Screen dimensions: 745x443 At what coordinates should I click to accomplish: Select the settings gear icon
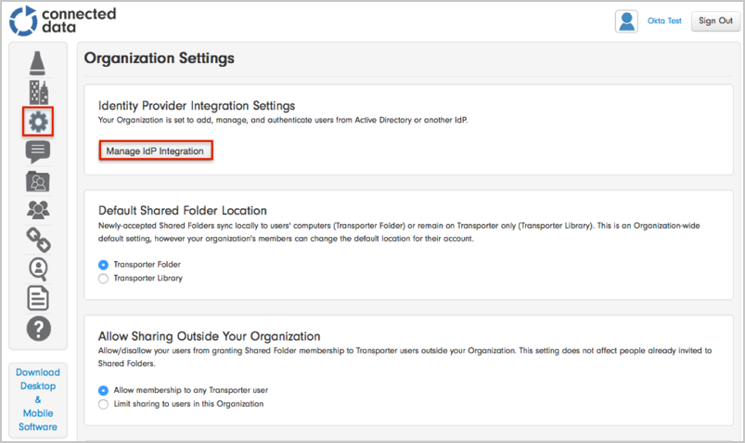coord(38,122)
